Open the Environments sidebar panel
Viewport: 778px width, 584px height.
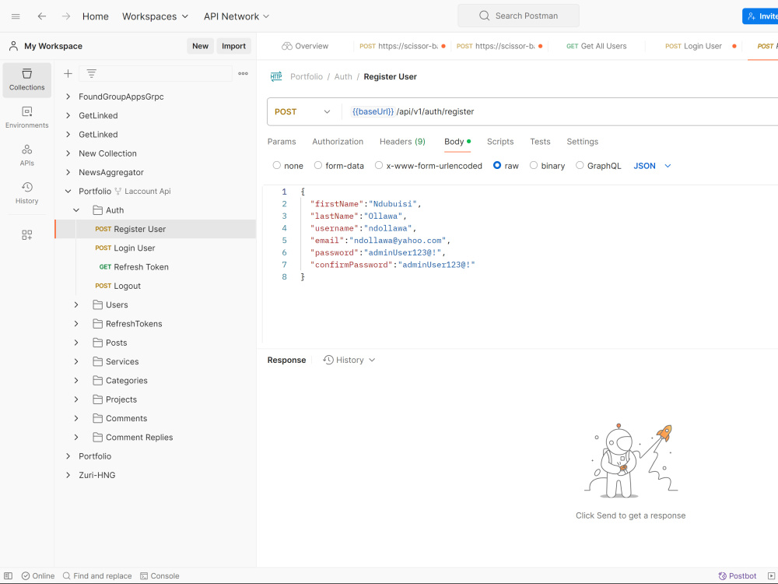pos(26,118)
